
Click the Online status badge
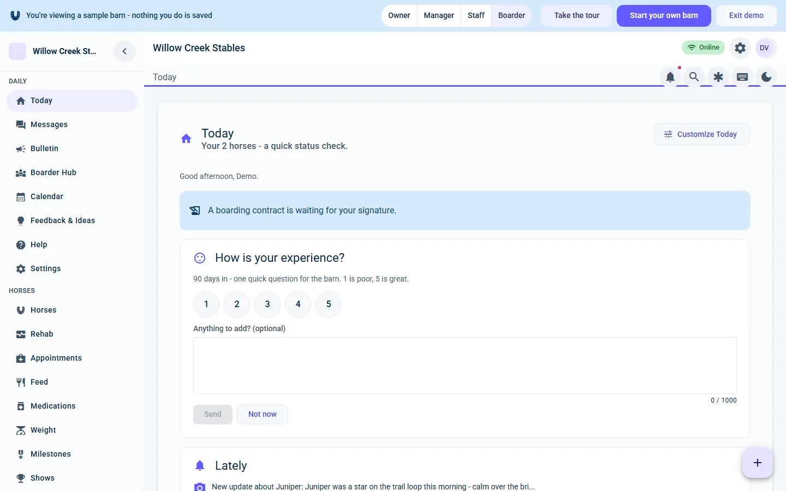[x=703, y=47]
